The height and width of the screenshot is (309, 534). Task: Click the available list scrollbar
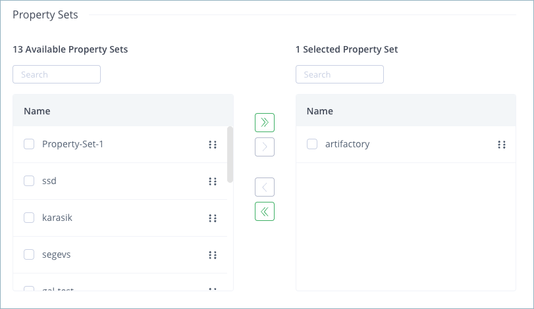[230, 154]
